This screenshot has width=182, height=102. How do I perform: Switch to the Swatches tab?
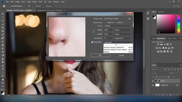[161, 12]
